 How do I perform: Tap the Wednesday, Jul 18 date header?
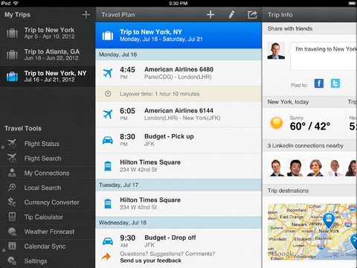click(178, 223)
